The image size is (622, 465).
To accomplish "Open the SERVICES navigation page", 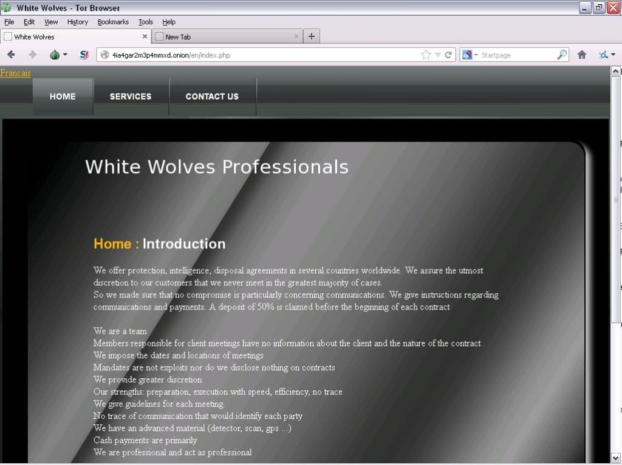I will pos(131,97).
